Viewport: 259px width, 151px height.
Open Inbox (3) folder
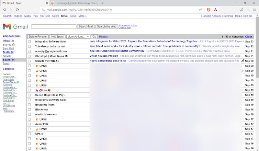click(x=8, y=41)
